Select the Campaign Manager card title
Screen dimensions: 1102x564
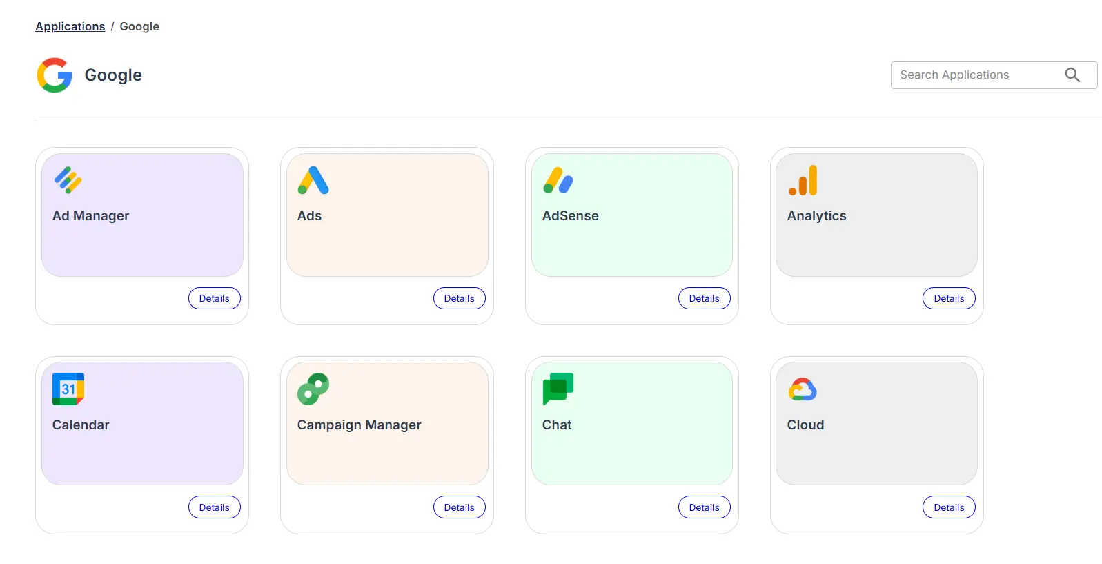(360, 425)
